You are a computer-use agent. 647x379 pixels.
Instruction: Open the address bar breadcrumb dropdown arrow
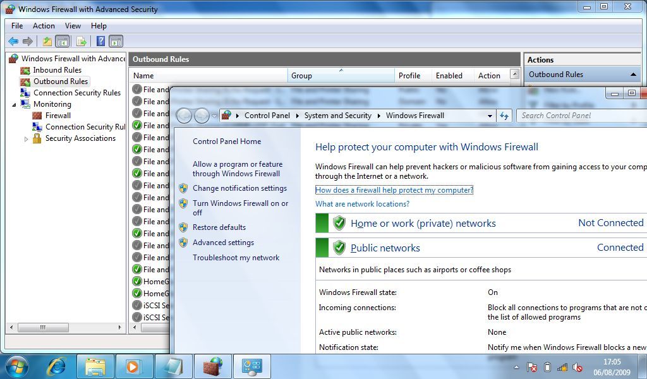pyautogui.click(x=490, y=116)
